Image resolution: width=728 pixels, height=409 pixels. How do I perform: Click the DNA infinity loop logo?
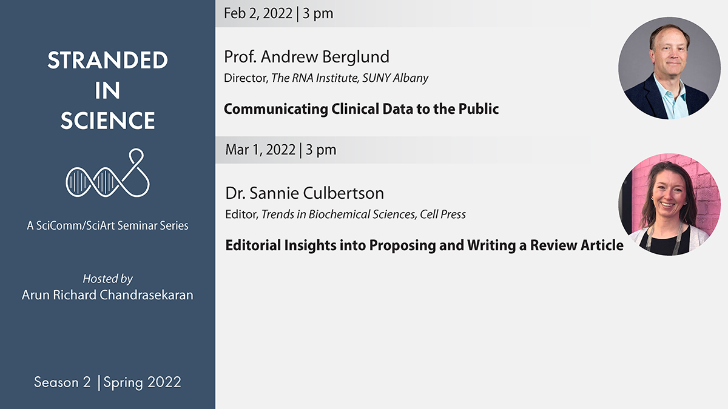108,174
